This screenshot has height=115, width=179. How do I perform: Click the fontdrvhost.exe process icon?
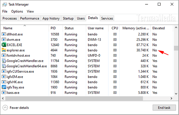tap(4, 55)
